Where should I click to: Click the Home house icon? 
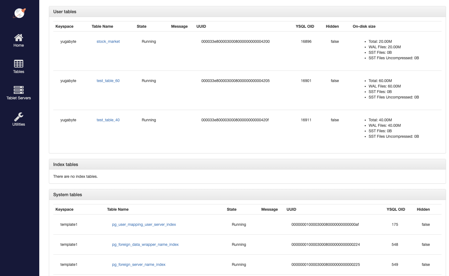pos(19,37)
